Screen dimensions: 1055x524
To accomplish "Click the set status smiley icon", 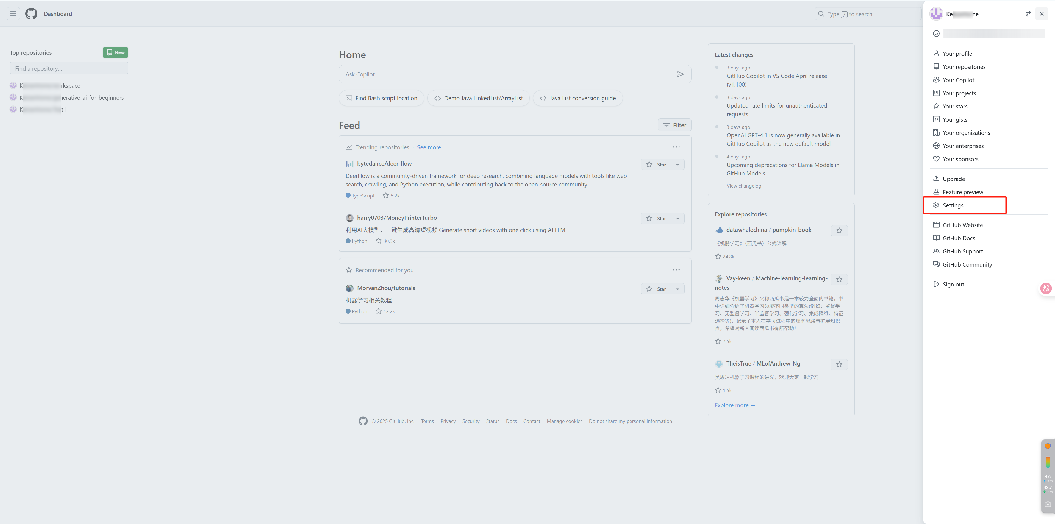I will point(936,34).
